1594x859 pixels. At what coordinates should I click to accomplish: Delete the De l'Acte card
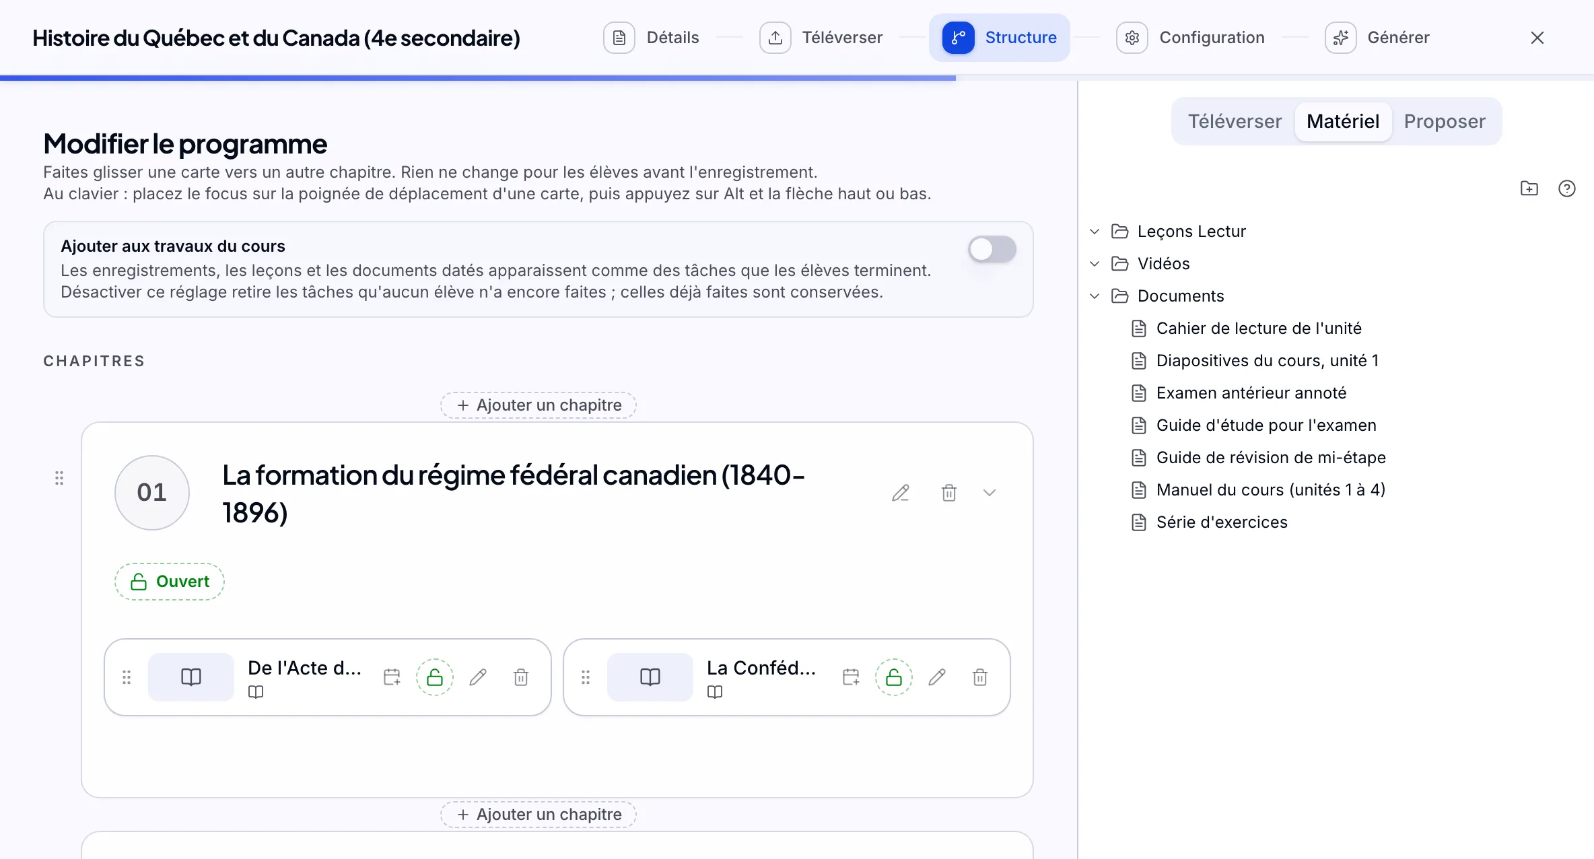coord(521,677)
